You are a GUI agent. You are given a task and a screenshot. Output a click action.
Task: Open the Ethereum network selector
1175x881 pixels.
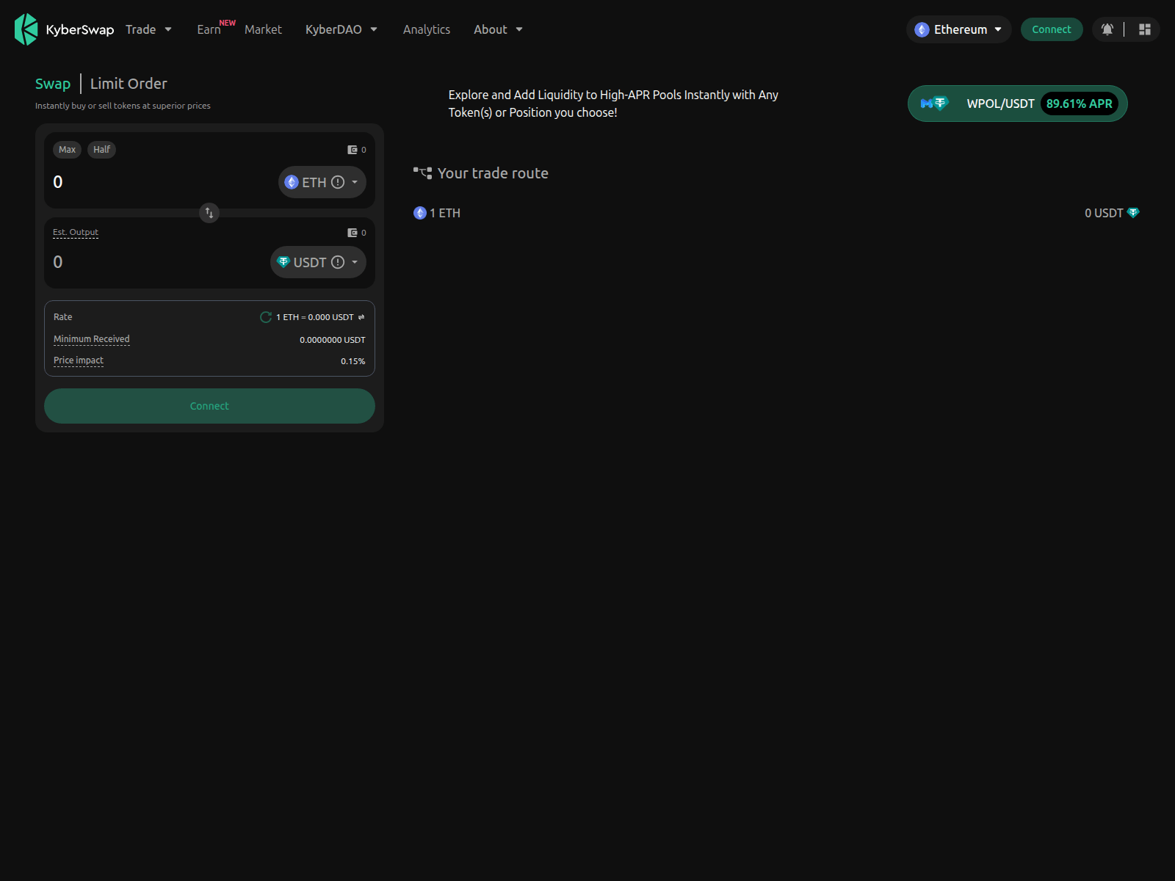pos(958,29)
